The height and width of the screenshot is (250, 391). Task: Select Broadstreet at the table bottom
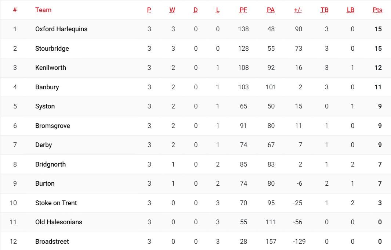(52, 242)
